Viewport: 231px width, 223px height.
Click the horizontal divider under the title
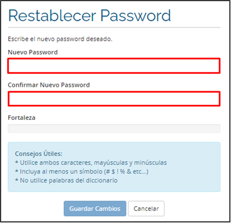pos(114,27)
